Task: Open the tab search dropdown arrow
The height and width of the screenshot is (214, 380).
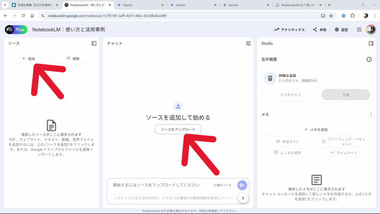Action: pos(5,5)
